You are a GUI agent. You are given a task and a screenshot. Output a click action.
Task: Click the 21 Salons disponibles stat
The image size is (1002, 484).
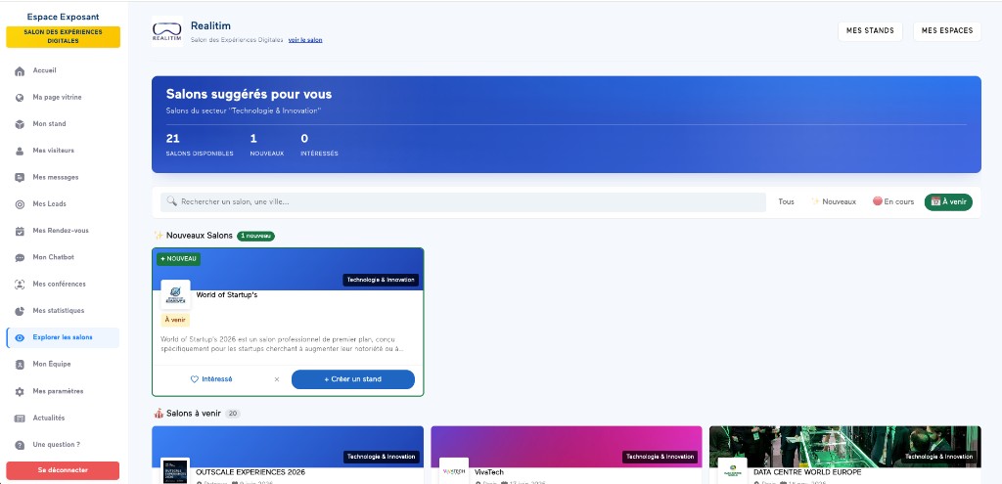point(200,145)
